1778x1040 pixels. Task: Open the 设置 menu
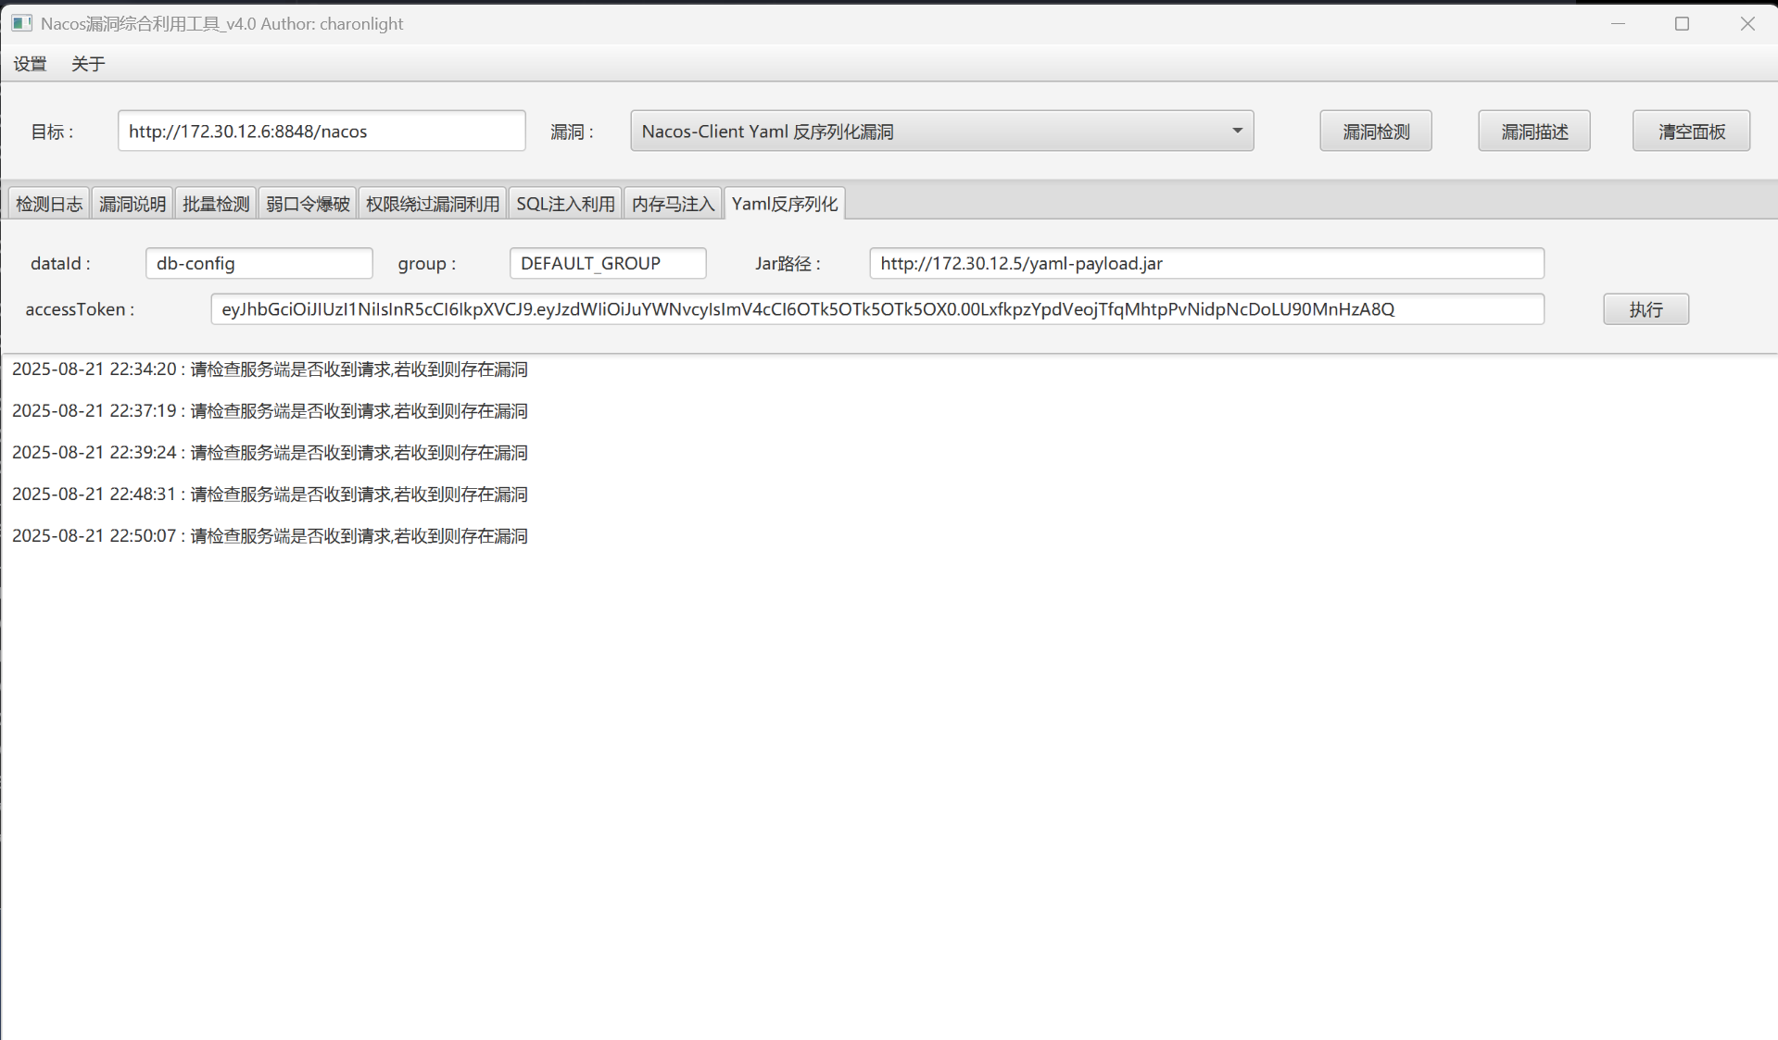tap(30, 64)
